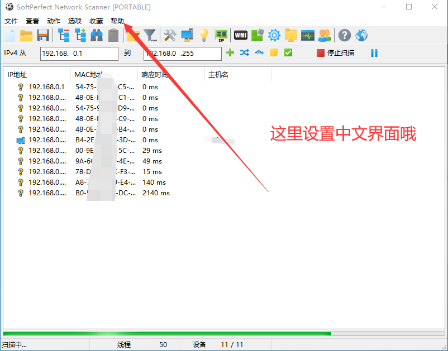448x351 pixels.
Task: Select the 15 ms response time cell
Action: pyautogui.click(x=152, y=172)
